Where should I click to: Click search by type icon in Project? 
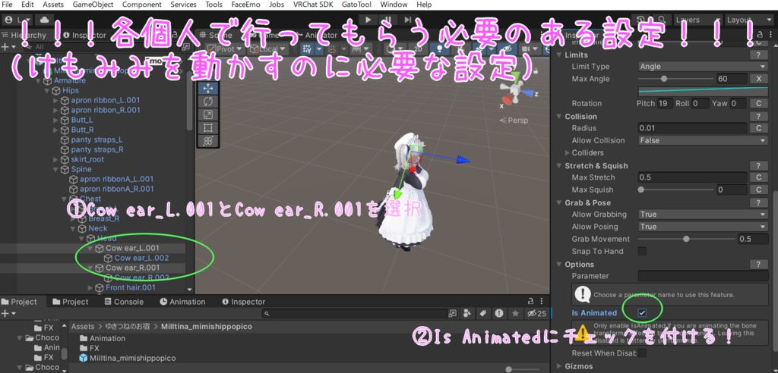coord(467,313)
